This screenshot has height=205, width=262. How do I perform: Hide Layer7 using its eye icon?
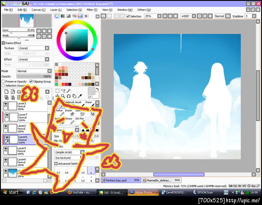pyautogui.click(x=7, y=115)
